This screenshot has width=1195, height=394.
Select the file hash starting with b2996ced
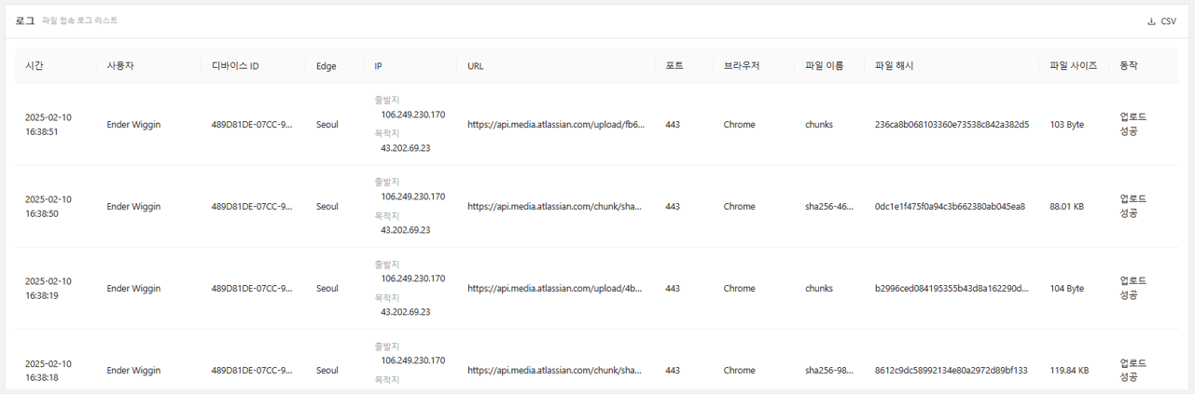[950, 289]
